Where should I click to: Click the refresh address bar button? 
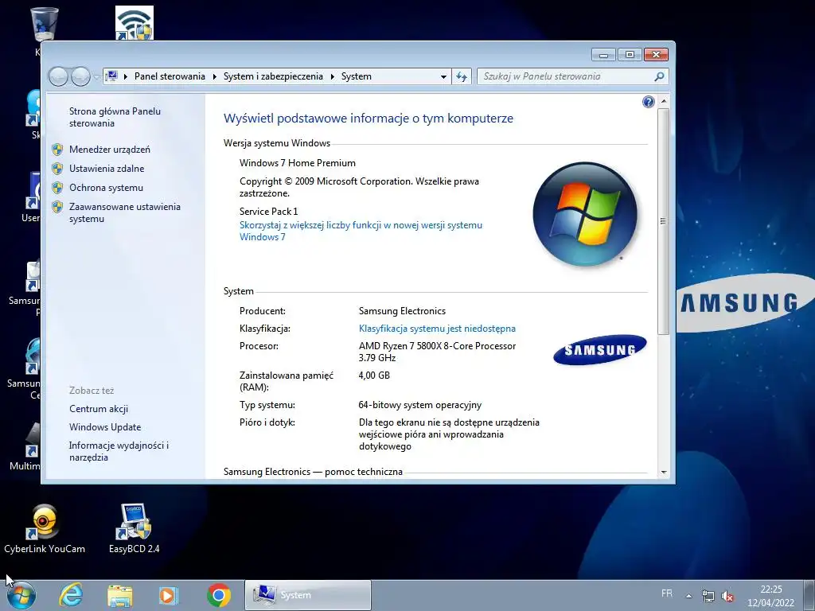point(462,77)
